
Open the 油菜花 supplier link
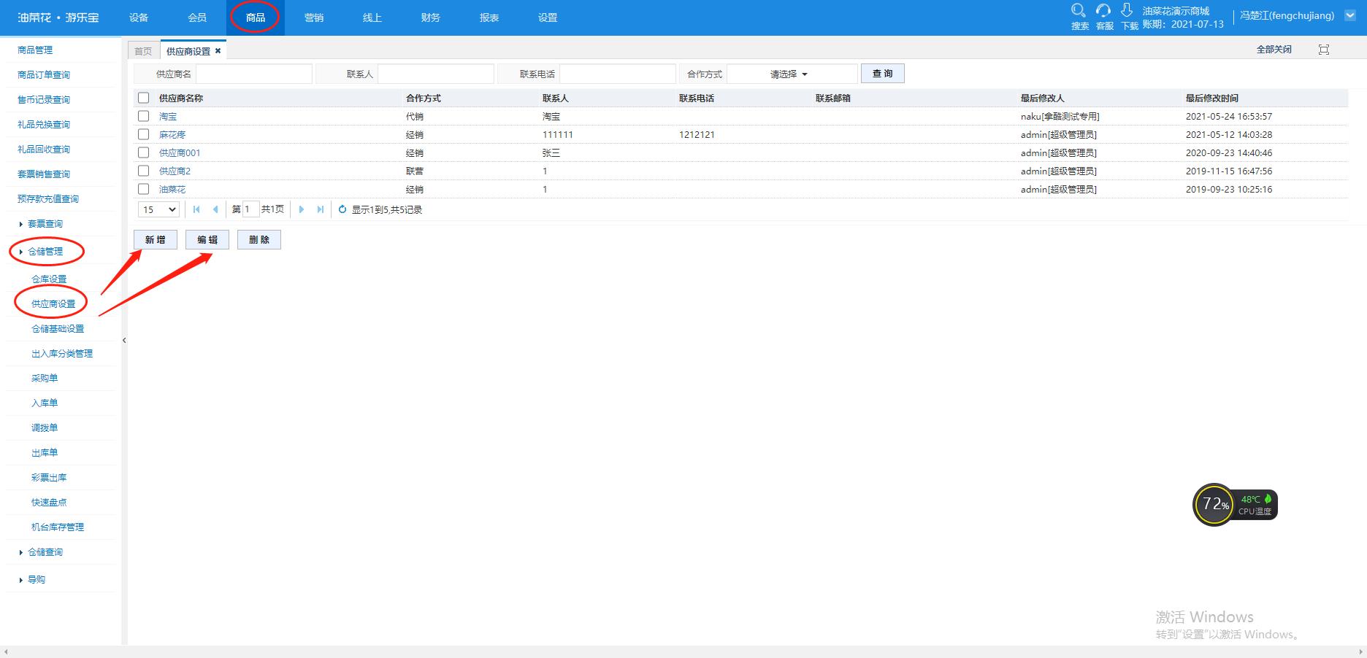[x=172, y=190]
